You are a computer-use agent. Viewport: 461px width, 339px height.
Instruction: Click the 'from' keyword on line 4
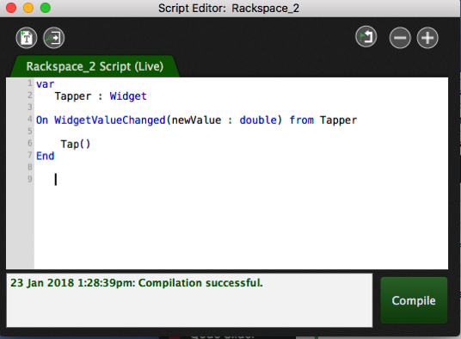(x=302, y=120)
